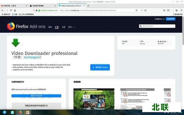Open the How to download videos screenshot
Viewport: 184px width, 115px height.
tap(137, 99)
